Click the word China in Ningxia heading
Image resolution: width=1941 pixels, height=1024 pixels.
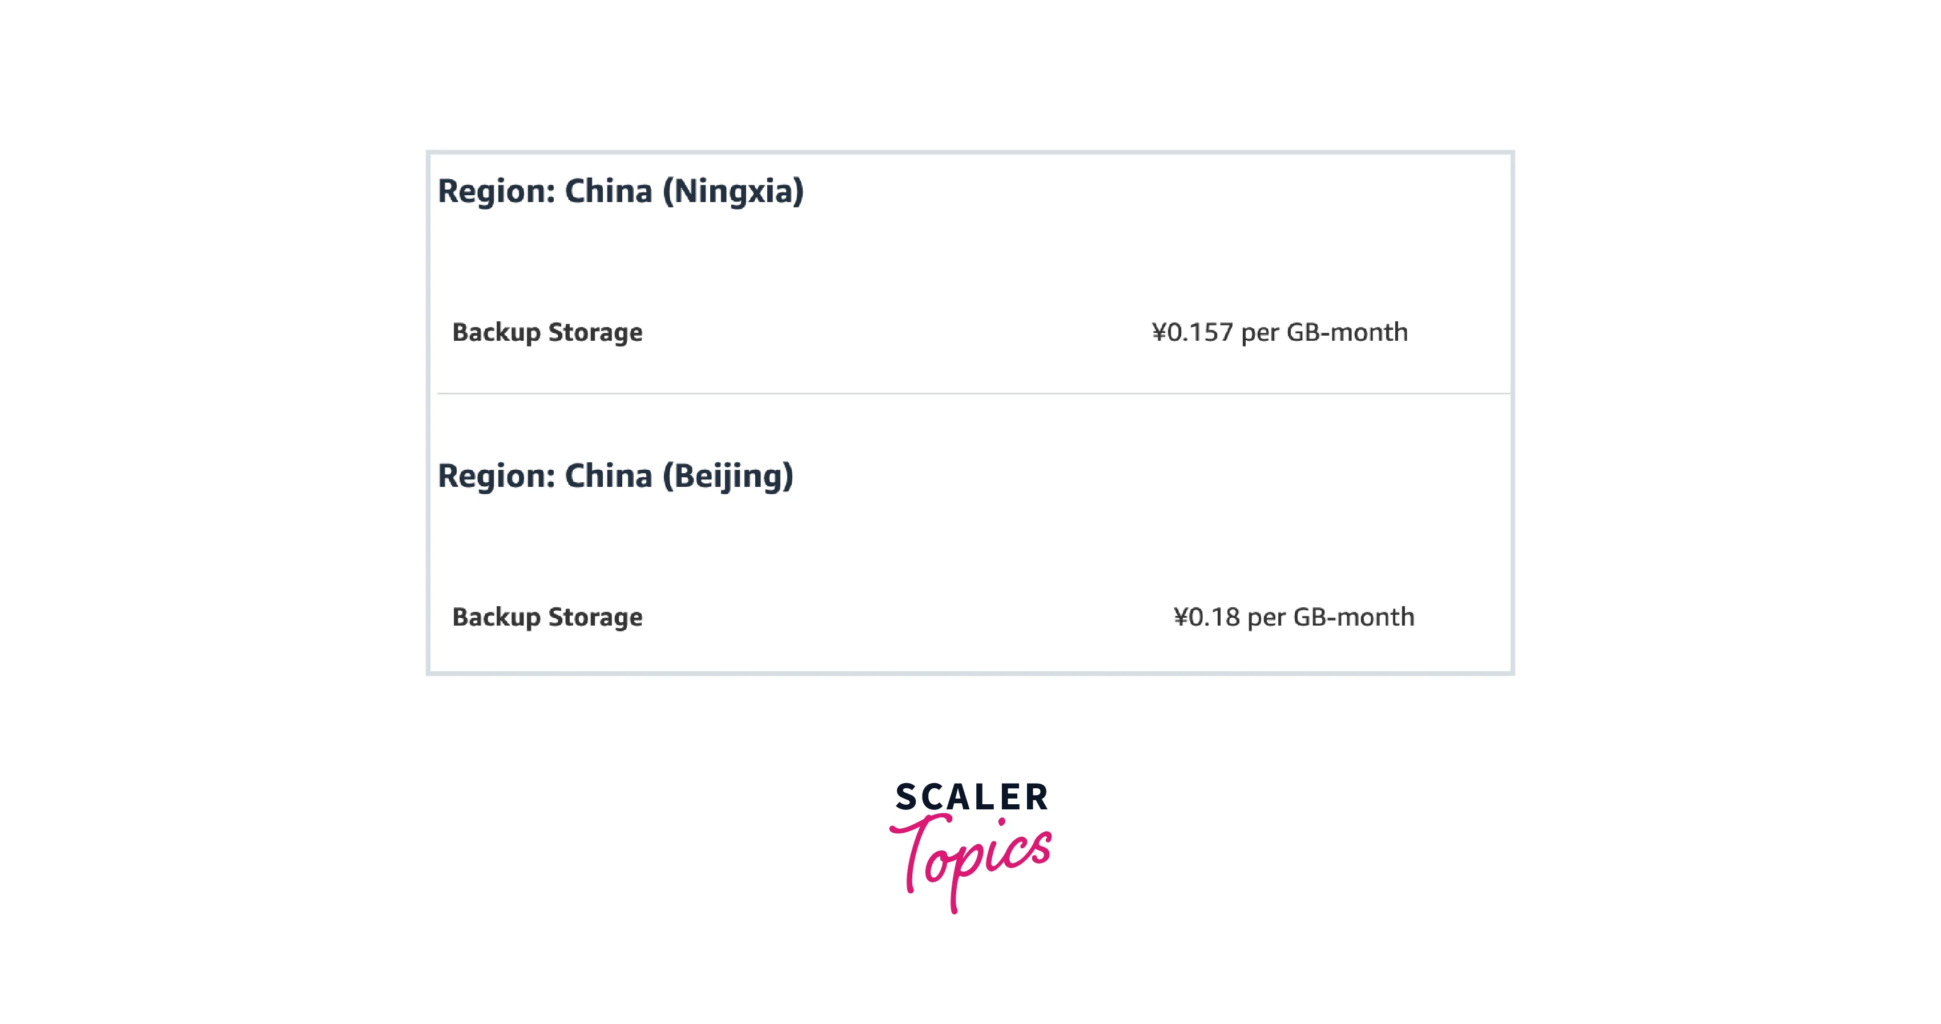(608, 191)
